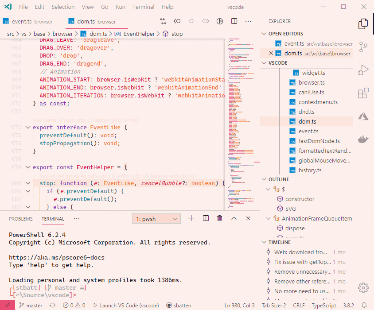Fold the EventLike interface at line 974
374x310 pixels.
(x=28, y=128)
